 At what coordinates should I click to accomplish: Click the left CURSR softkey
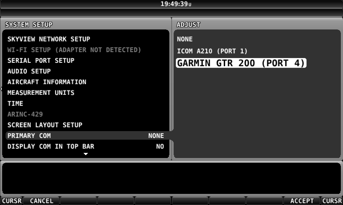[x=12, y=201]
